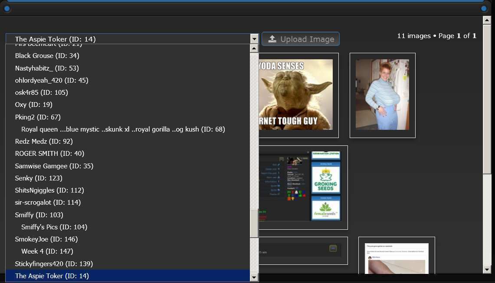
Task: Click the gallery panel scroll-up arrow
Action: click(487, 20)
